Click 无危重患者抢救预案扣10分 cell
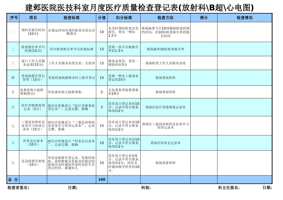The image size is (283, 200). [124, 92]
